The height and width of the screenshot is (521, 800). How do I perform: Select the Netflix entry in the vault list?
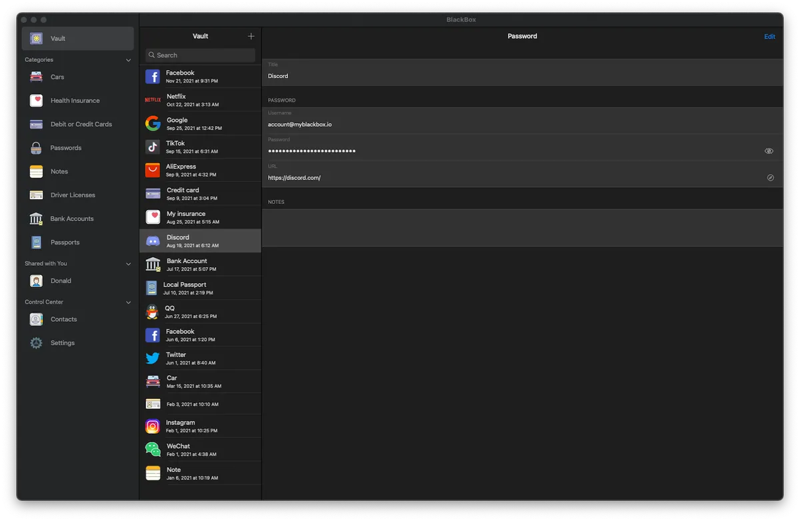coord(200,100)
